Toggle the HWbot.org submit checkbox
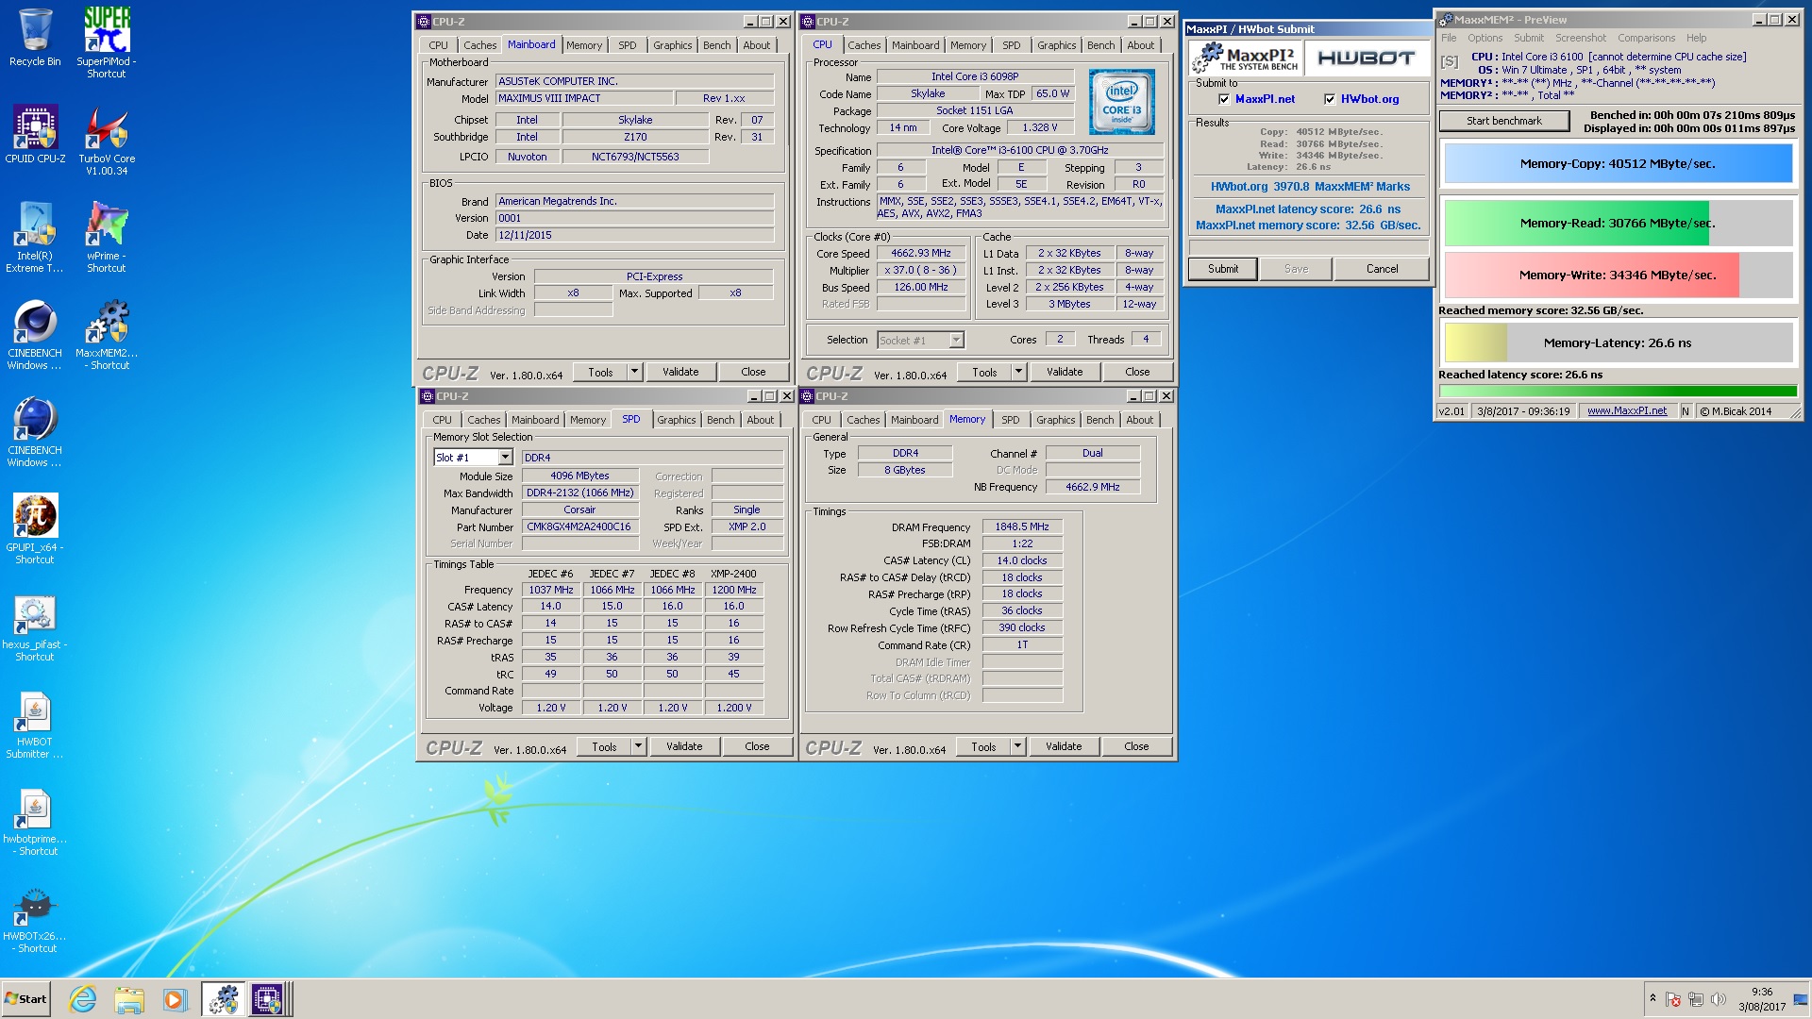 coord(1330,99)
